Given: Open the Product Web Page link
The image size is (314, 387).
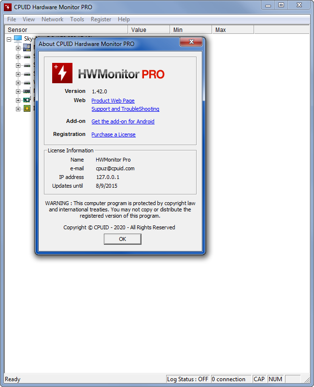Looking at the screenshot, I should 113,101.
